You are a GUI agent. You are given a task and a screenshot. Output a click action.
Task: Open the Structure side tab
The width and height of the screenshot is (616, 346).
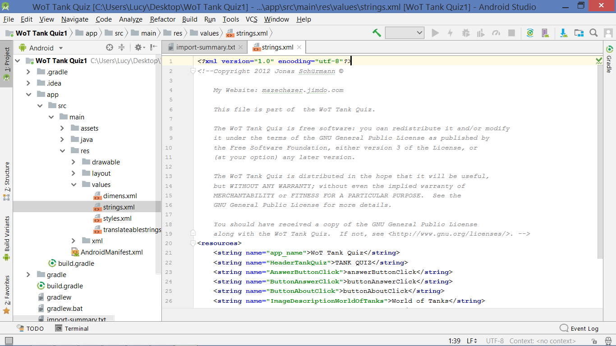(x=6, y=181)
